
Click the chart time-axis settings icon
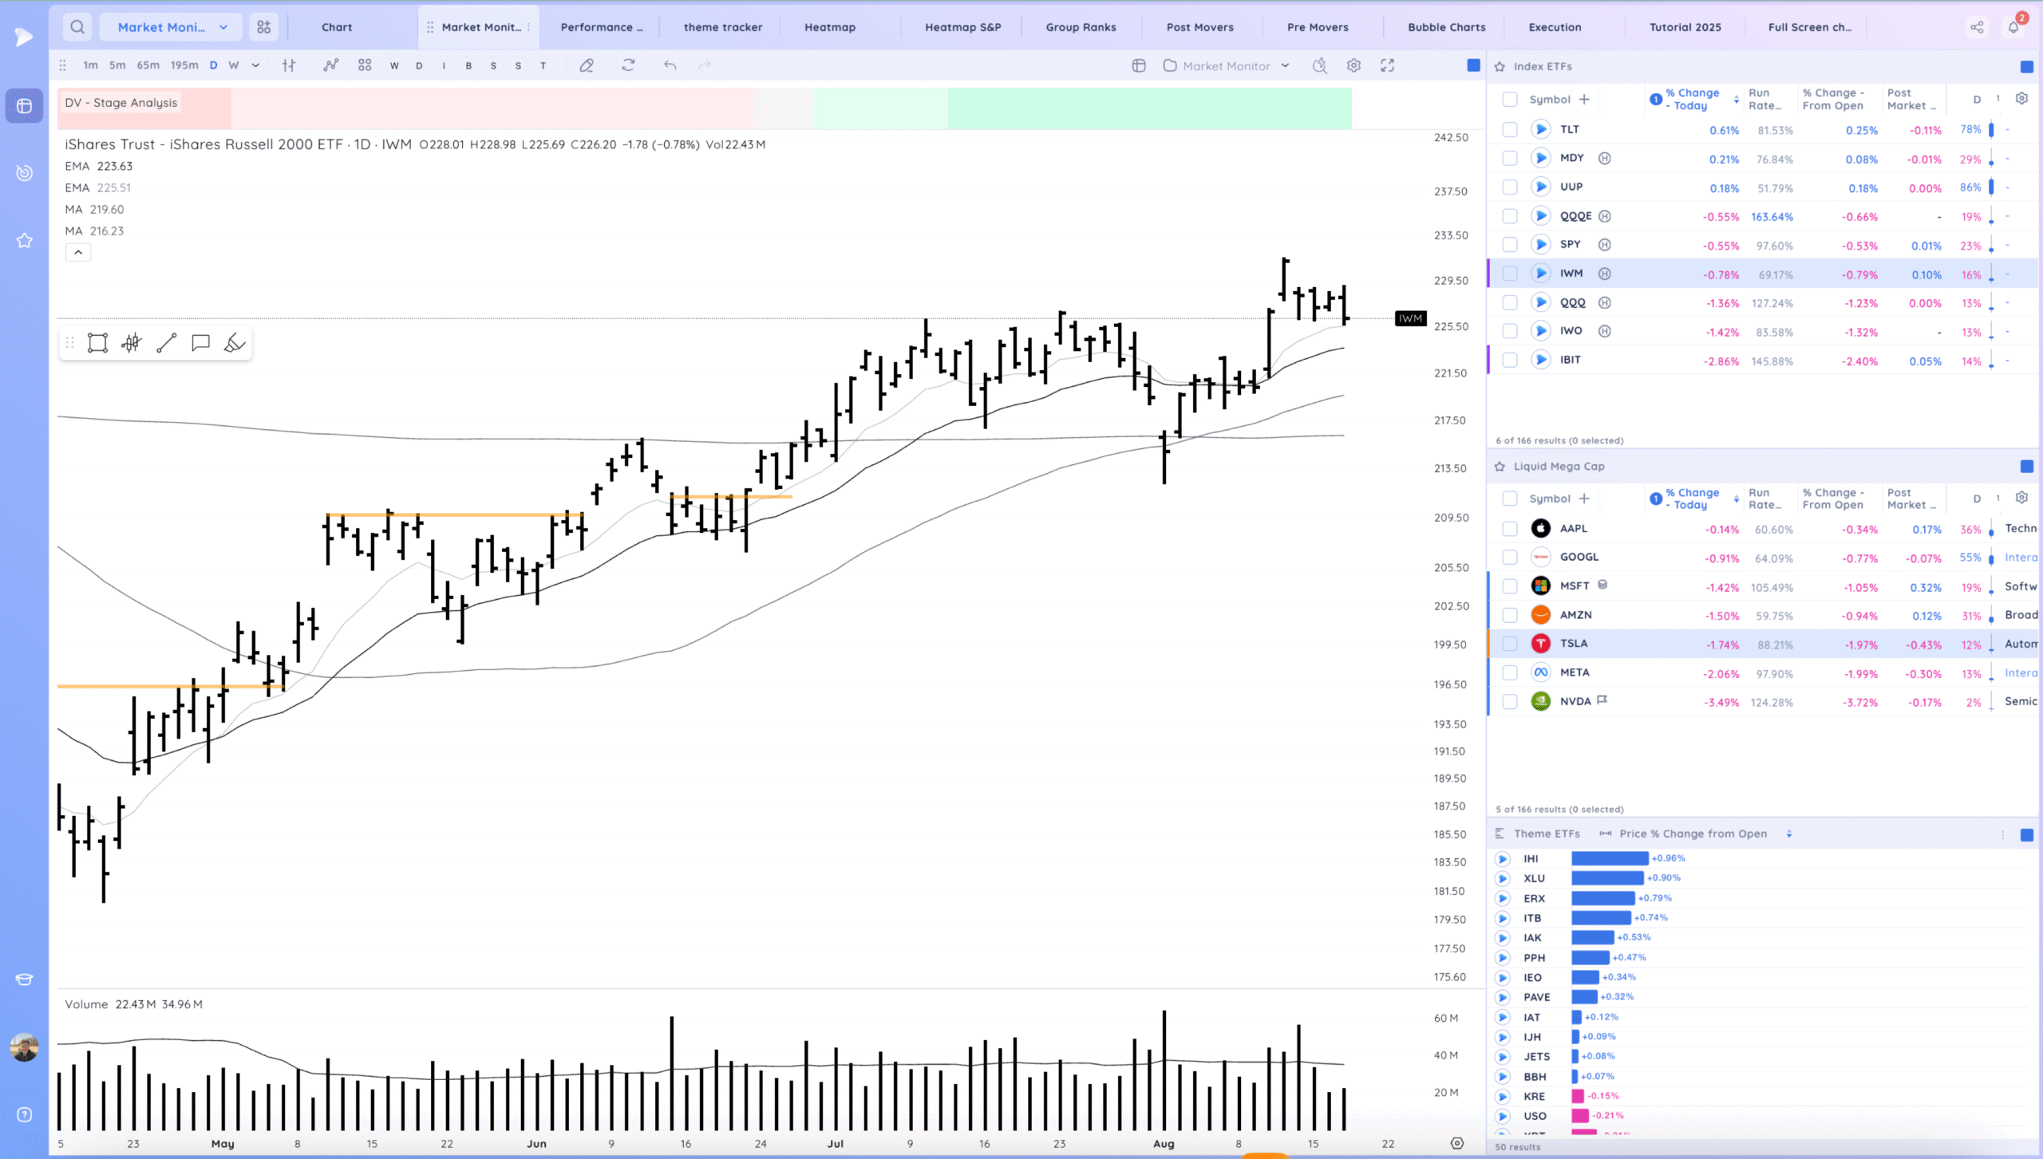click(x=1457, y=1143)
